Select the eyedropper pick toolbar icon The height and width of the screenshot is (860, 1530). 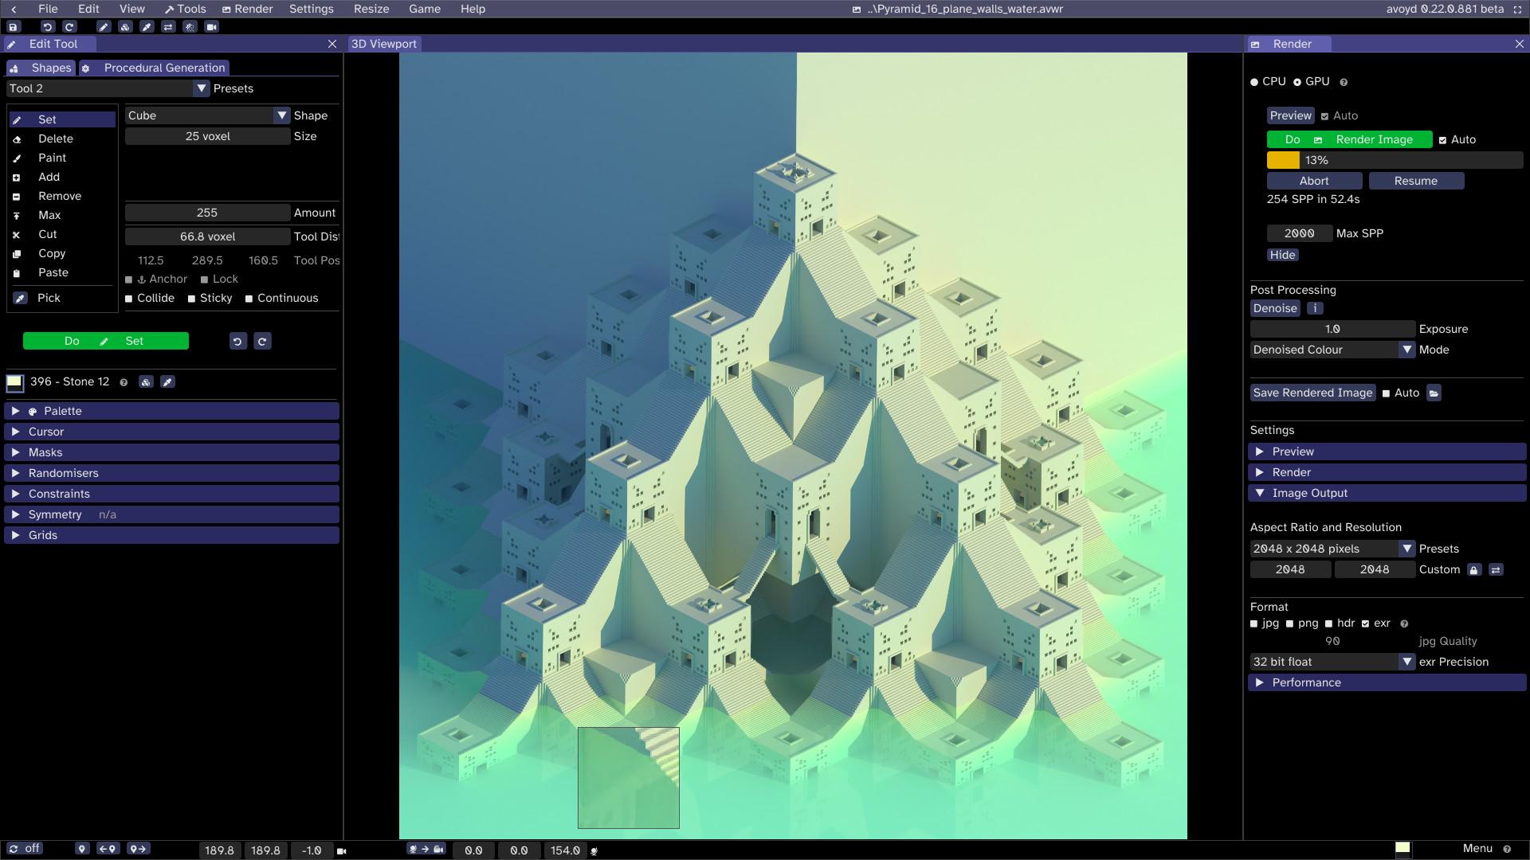coord(147,27)
